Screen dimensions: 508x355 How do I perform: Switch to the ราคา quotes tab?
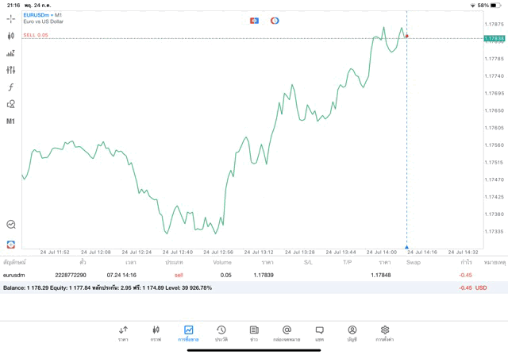point(123,333)
